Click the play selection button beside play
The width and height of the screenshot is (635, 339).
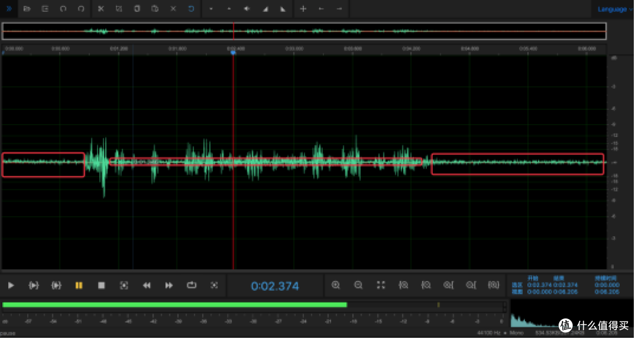(34, 286)
